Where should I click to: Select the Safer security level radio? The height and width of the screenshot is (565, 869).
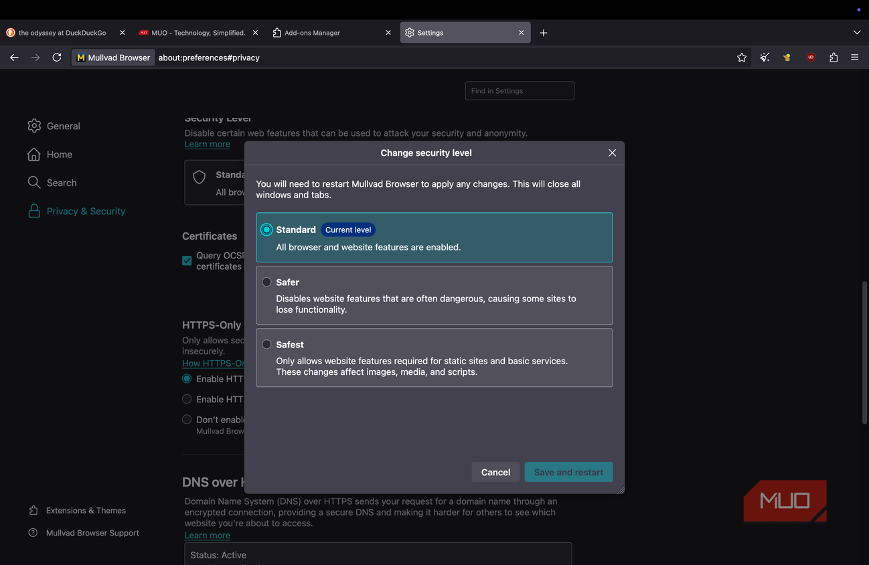[x=266, y=282]
